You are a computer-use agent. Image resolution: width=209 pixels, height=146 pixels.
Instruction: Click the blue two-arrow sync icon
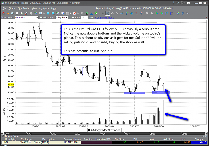tap(183, 13)
